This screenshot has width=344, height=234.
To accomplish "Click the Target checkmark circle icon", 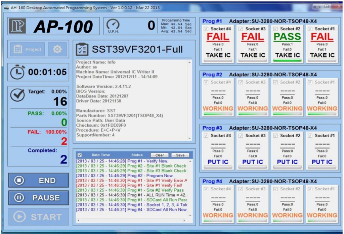I will click(17, 95).
